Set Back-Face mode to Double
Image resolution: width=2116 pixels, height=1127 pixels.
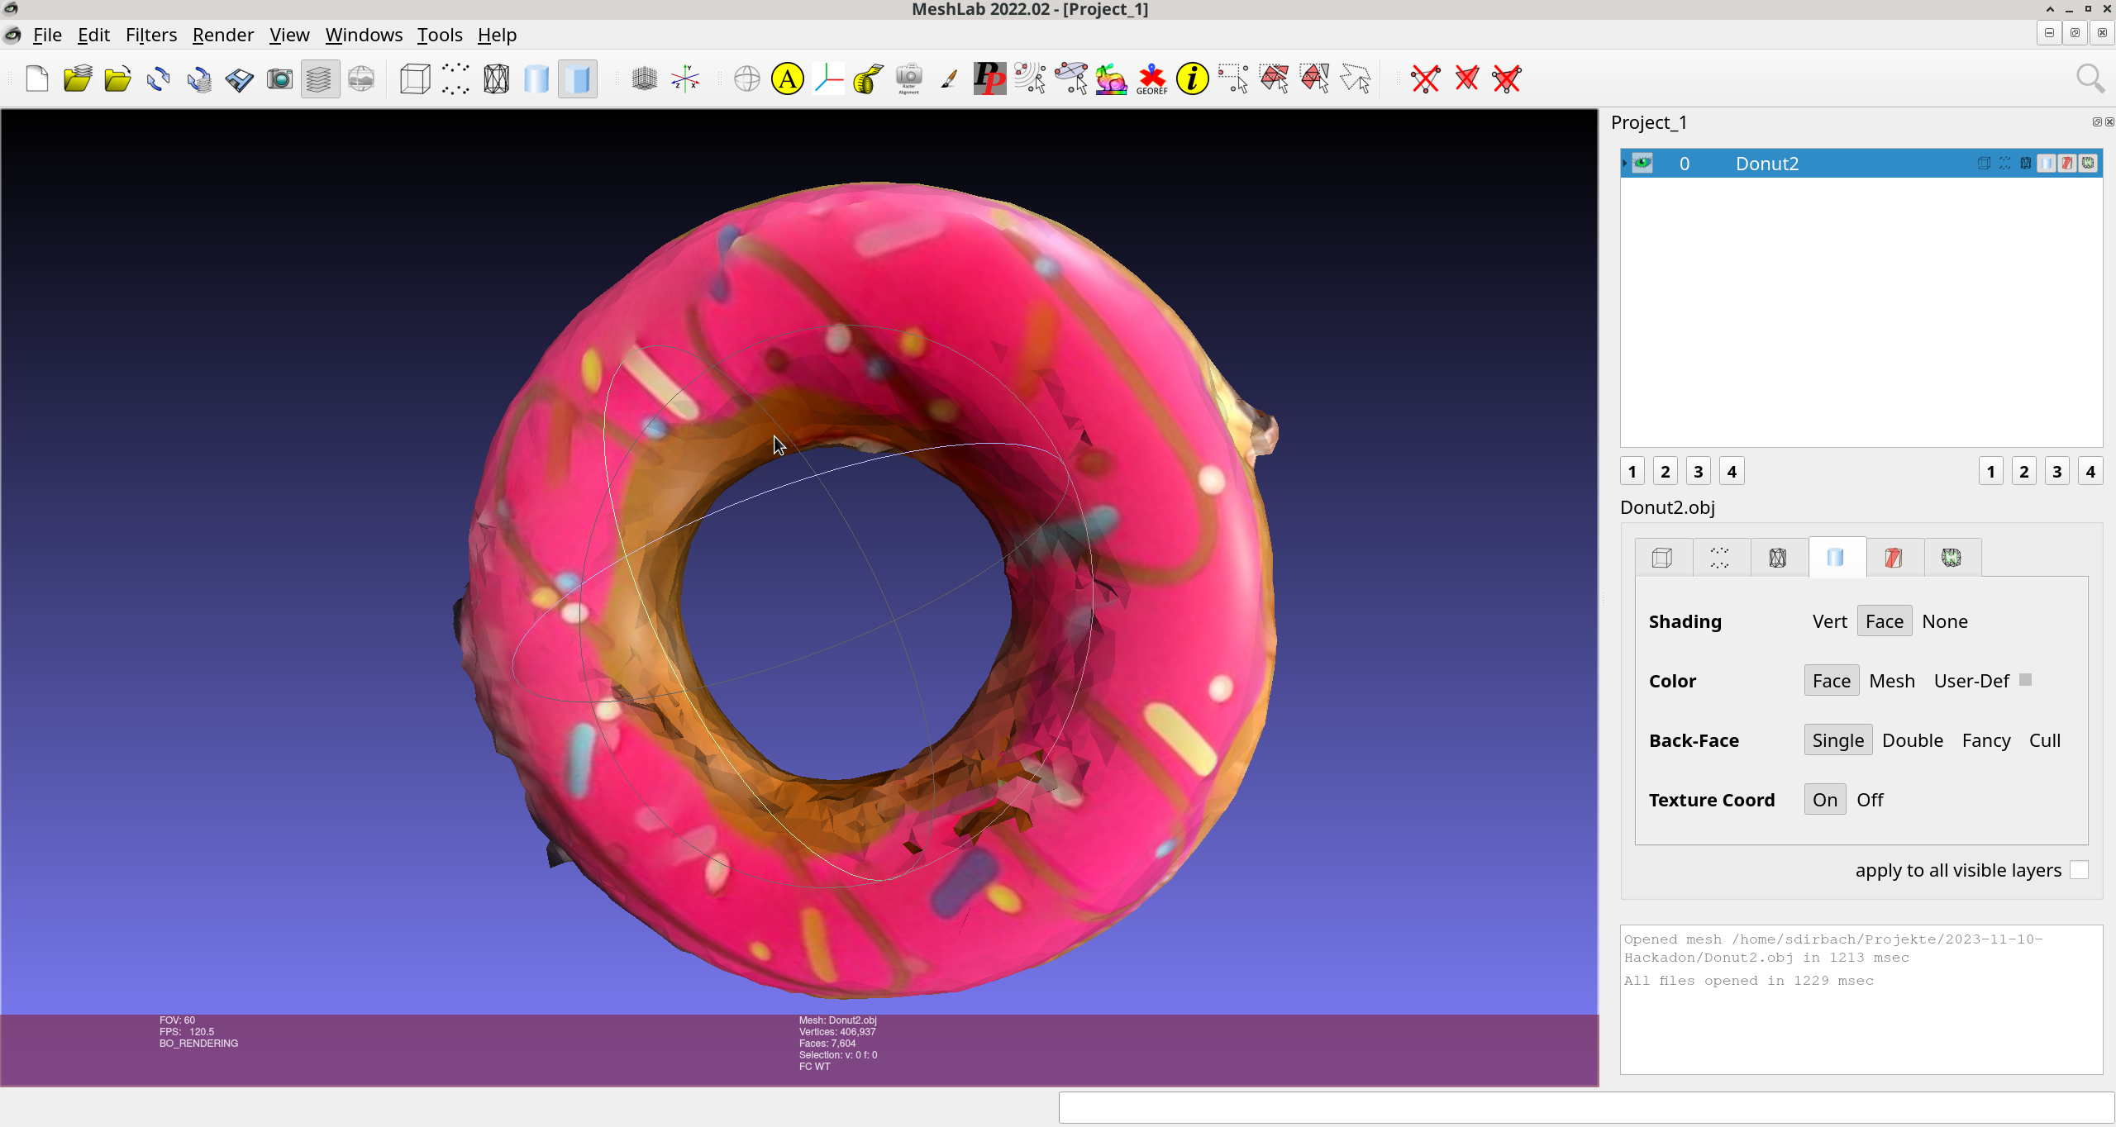coord(1912,740)
